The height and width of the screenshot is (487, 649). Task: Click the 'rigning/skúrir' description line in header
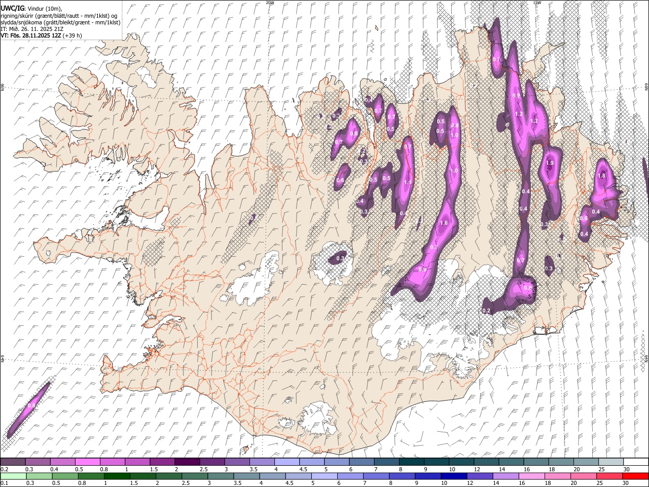tap(59, 16)
